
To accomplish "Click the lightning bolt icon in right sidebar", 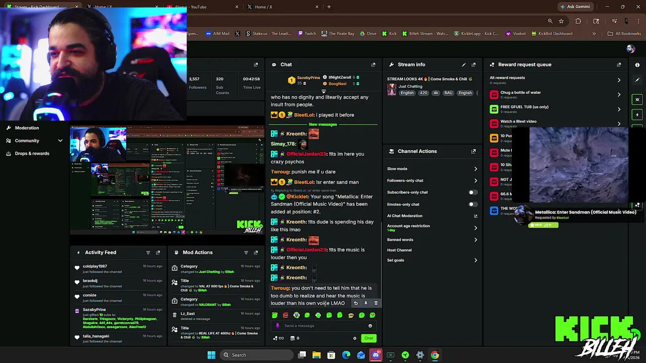I will (637, 114).
